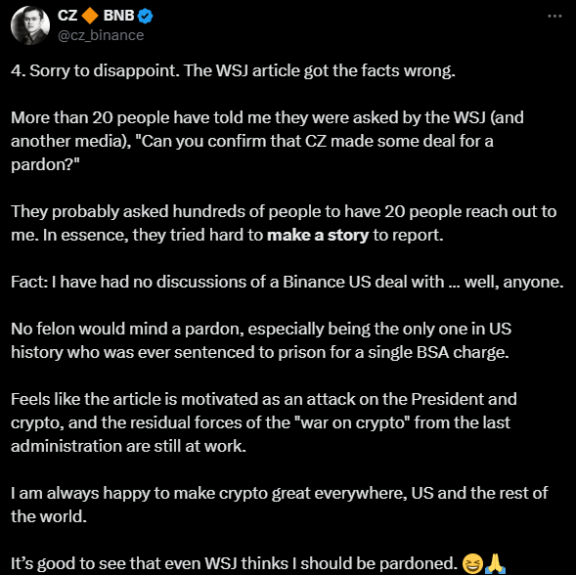Click the BNB text in display name
Screen dimensions: 576x575
tap(118, 16)
